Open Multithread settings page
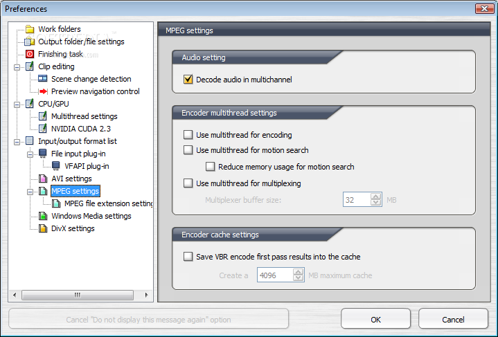This screenshot has height=337, width=498. pos(85,116)
